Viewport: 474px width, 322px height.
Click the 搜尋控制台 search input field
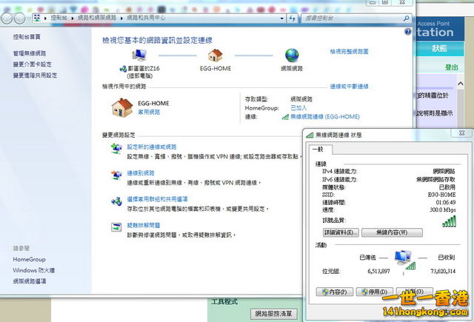pyautogui.click(x=355, y=16)
